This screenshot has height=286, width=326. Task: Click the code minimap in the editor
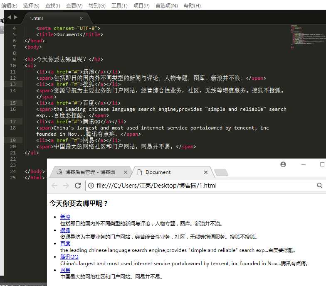(308, 37)
